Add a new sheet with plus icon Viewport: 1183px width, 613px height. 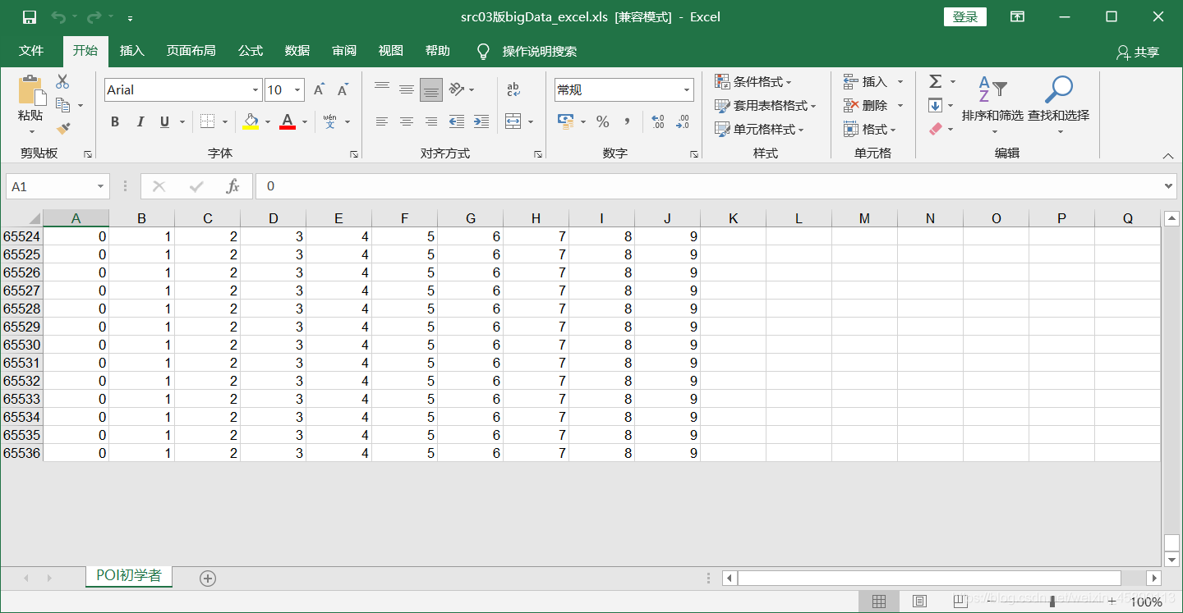(208, 578)
